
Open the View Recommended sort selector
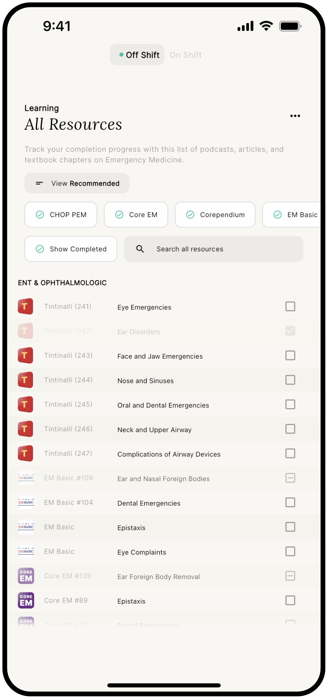(x=77, y=183)
